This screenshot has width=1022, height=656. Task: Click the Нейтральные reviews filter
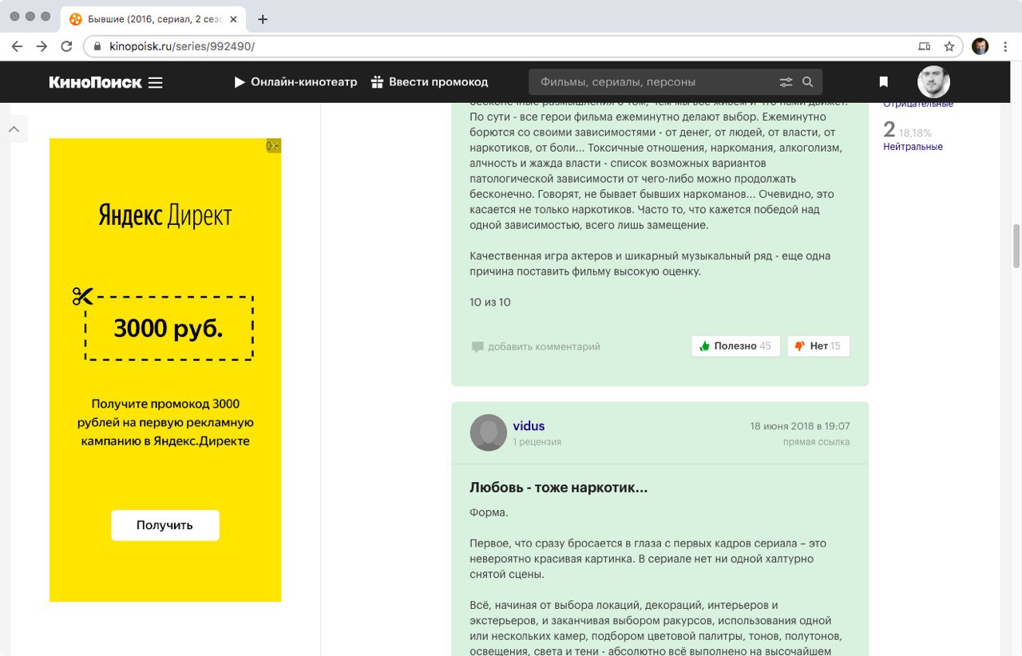pyautogui.click(x=913, y=147)
